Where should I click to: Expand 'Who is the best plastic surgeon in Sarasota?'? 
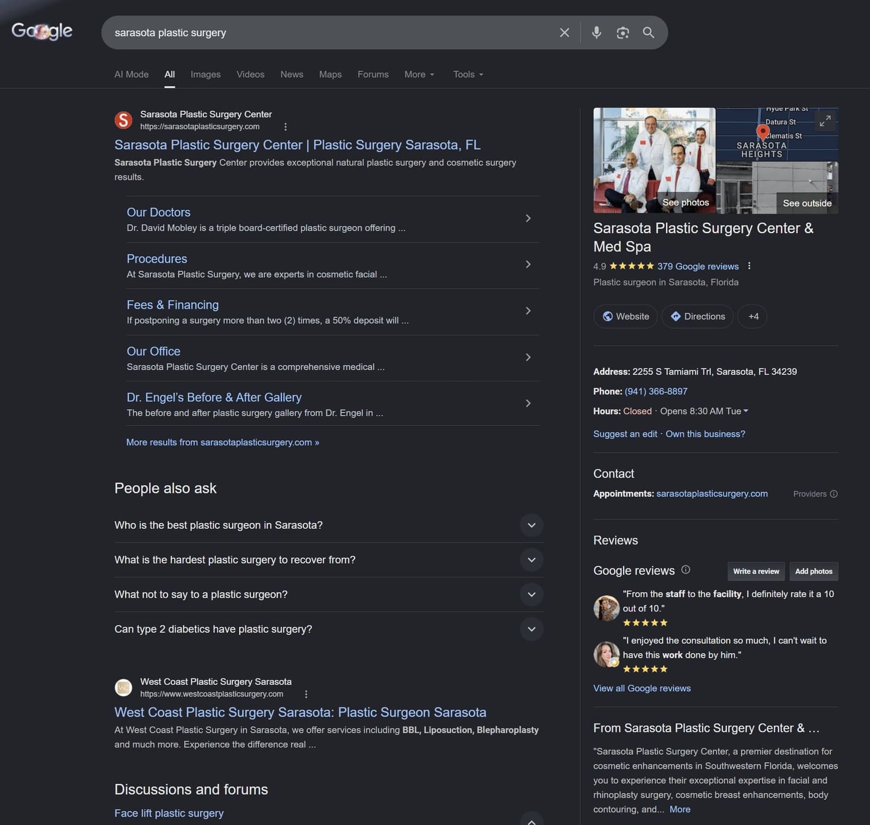pyautogui.click(x=329, y=525)
